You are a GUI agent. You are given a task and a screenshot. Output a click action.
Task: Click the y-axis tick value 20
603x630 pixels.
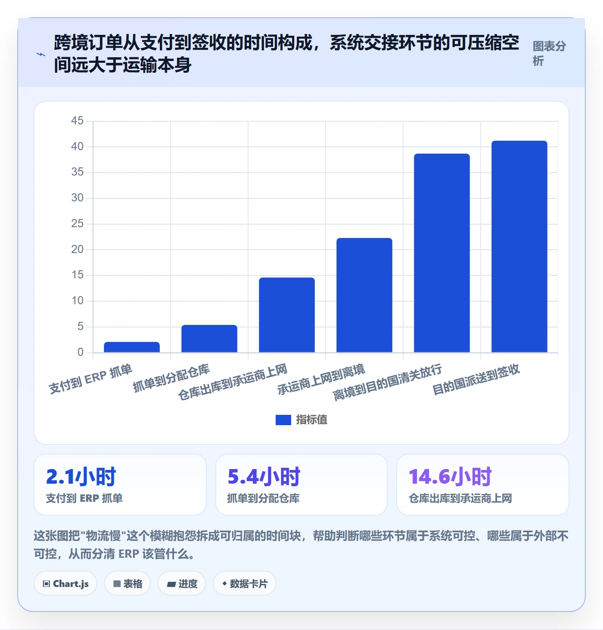(x=78, y=250)
